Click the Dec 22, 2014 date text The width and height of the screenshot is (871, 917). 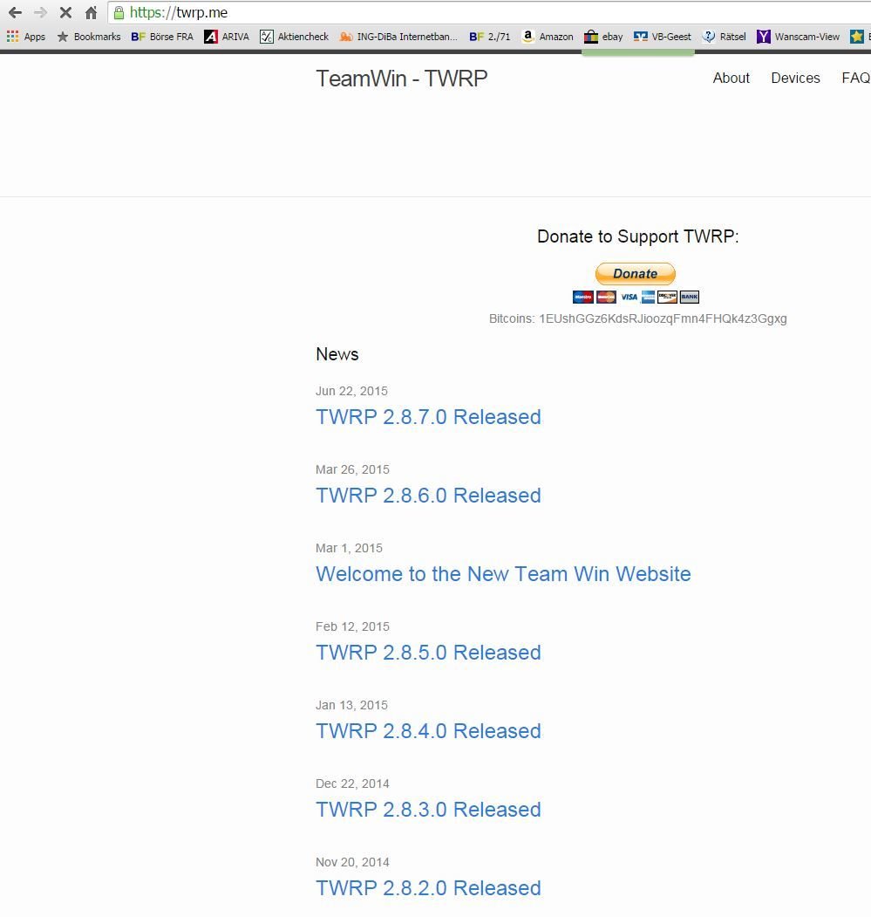(352, 784)
